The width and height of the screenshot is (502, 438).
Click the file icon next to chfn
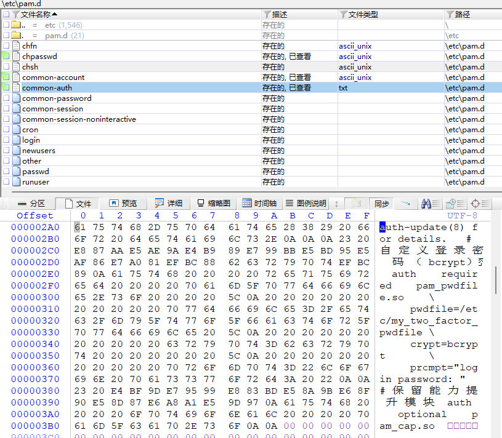(16, 46)
